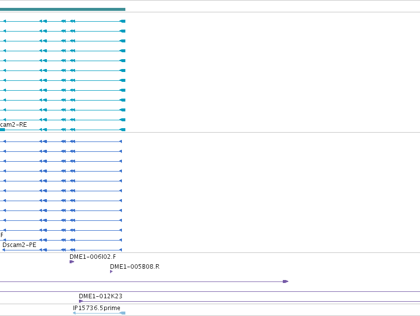
Task: Click the Dscam2-PE transcript label
Action: (x=19, y=245)
